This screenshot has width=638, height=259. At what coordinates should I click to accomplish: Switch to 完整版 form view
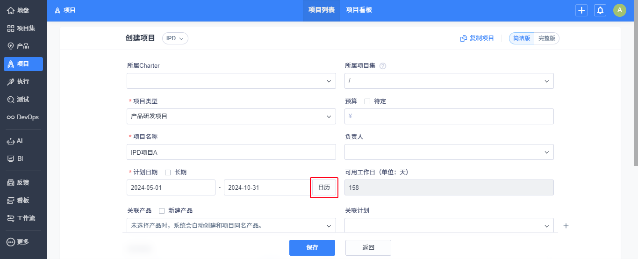tap(546, 38)
